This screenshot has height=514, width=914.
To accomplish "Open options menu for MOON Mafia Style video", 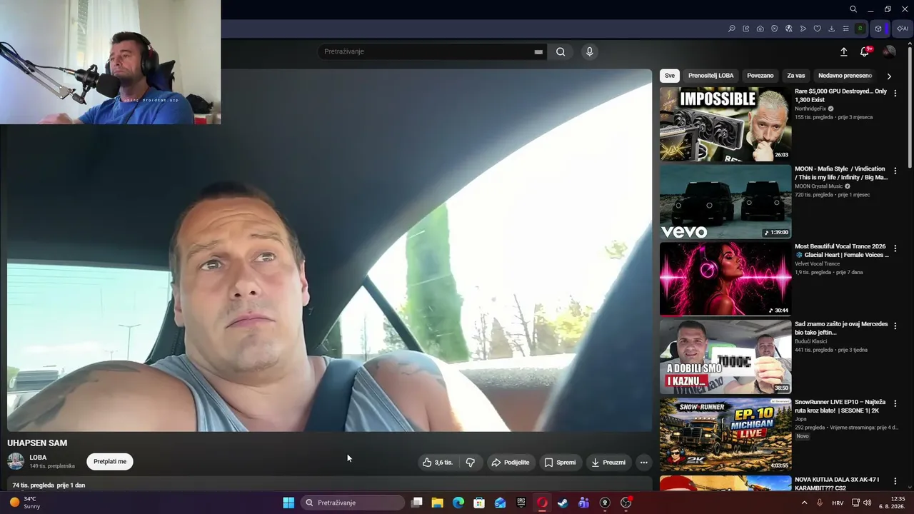I will click(895, 171).
